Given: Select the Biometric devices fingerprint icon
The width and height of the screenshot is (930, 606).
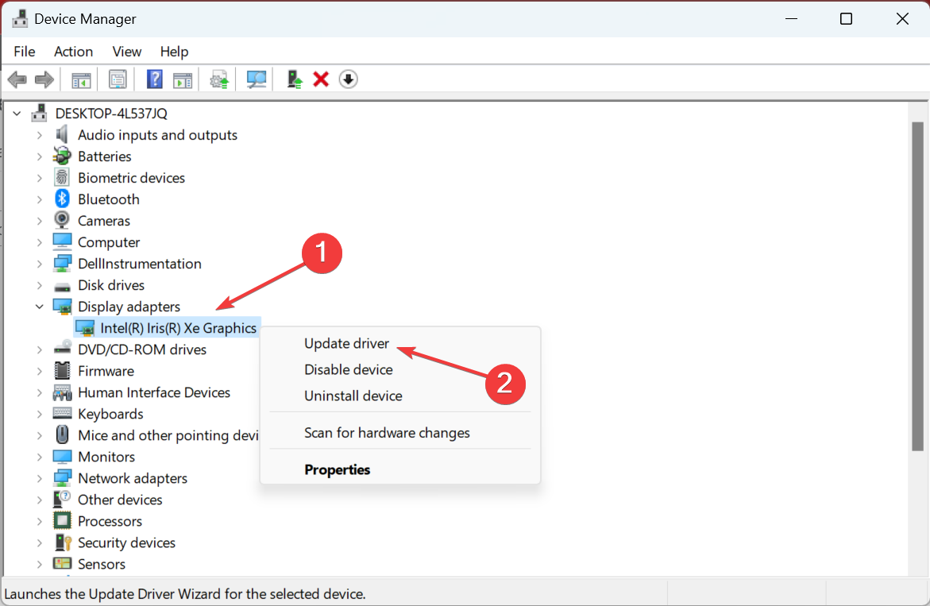Looking at the screenshot, I should 62,178.
